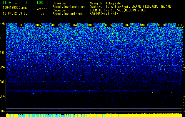
Task: Click the 0902 time marker
Action: coord(38,25)
